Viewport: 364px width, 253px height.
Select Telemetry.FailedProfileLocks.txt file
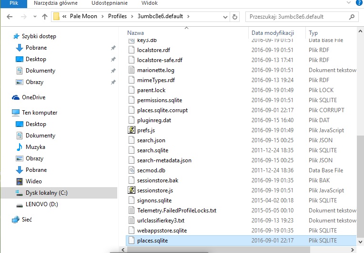177,210
